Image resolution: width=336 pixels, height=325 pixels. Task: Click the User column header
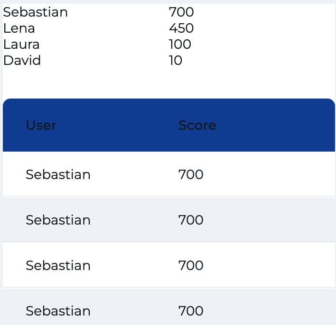pos(41,125)
